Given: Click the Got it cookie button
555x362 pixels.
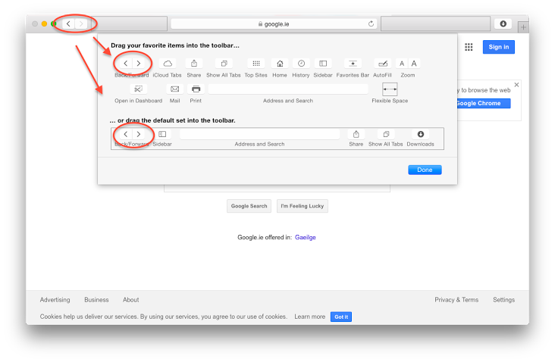Looking at the screenshot, I should click(x=341, y=317).
